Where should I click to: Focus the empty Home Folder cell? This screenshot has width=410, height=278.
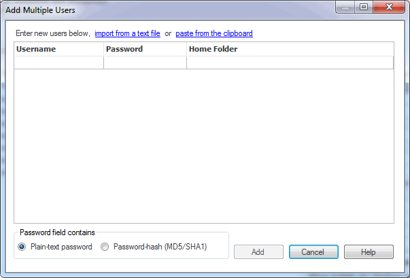[290, 63]
